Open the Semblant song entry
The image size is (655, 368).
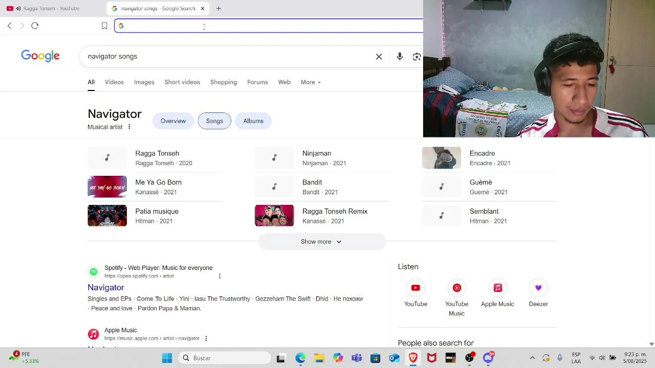point(489,216)
